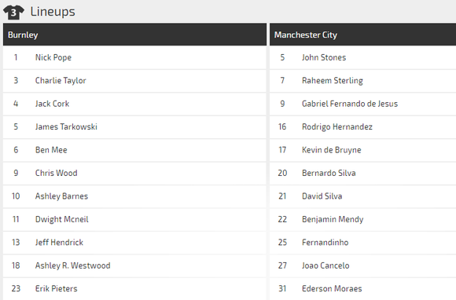Select Raheem Sterling in City lineup
This screenshot has height=300, width=456.
click(332, 80)
